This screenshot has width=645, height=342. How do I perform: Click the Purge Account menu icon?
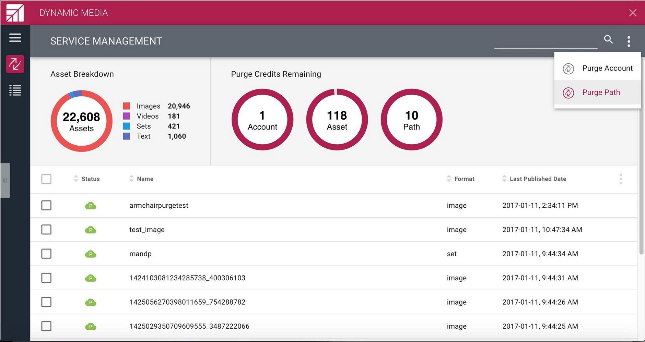pyautogui.click(x=568, y=69)
